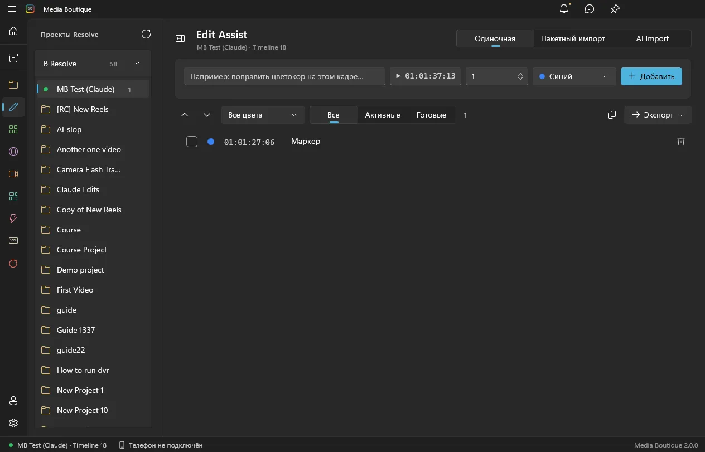Open the red stopwatch timer sidebar icon

point(13,263)
